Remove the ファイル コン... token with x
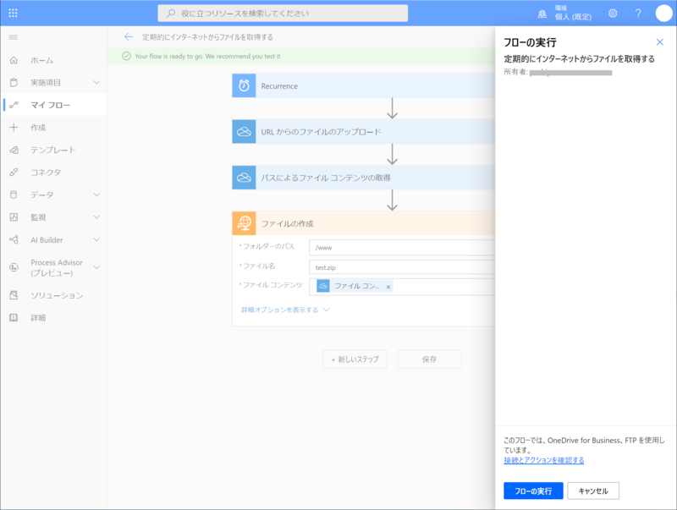The height and width of the screenshot is (510, 677). click(x=388, y=287)
